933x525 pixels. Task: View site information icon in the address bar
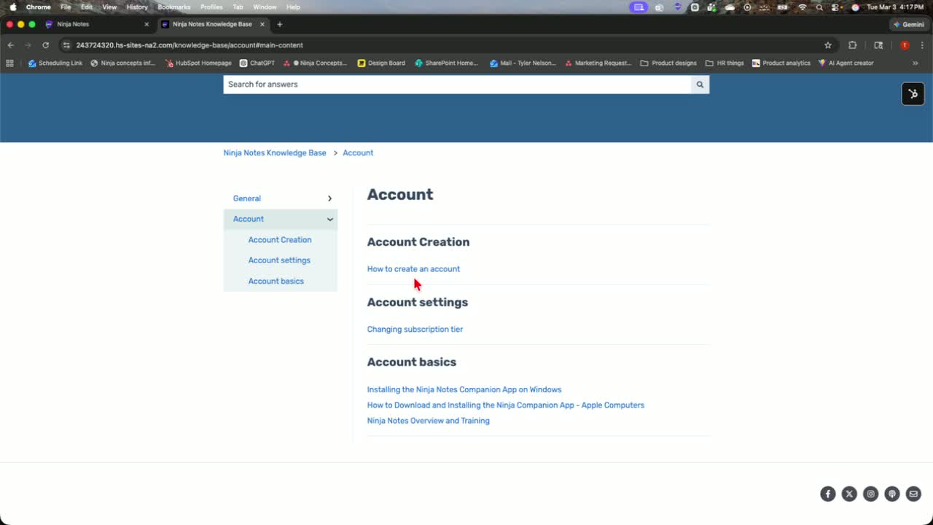click(x=66, y=45)
